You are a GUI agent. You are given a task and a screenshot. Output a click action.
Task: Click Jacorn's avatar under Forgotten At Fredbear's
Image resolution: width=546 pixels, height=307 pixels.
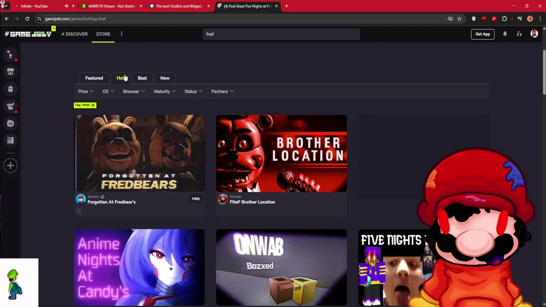coord(81,199)
